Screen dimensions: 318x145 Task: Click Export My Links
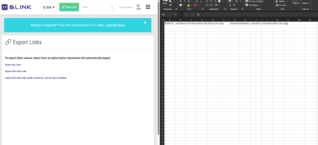pyautogui.click(x=13, y=65)
